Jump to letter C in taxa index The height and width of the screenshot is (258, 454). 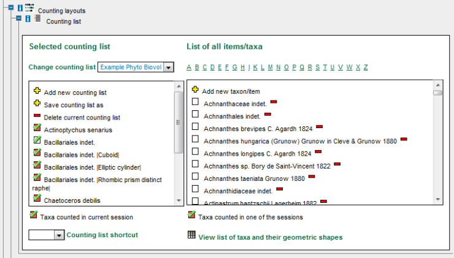(x=205, y=67)
